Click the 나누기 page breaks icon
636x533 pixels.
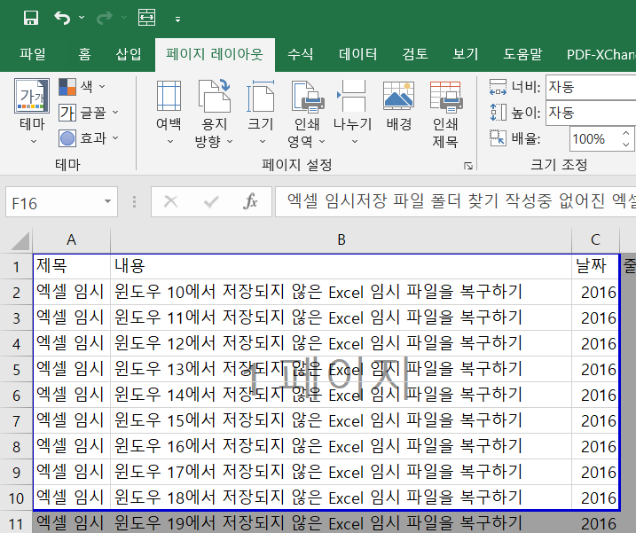[x=352, y=95]
